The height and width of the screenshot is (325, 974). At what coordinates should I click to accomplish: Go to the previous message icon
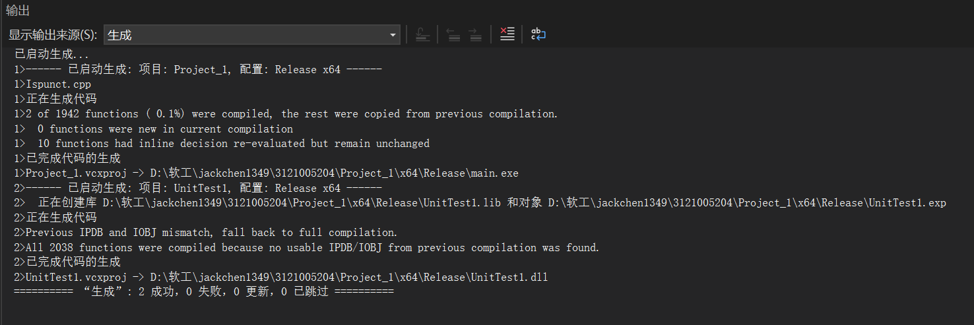click(453, 35)
